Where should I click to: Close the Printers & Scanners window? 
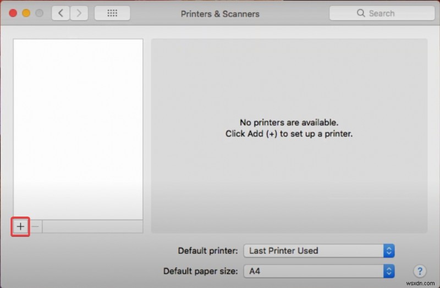tap(12, 13)
